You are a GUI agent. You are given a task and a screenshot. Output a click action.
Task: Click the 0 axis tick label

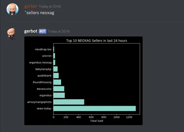54,117
